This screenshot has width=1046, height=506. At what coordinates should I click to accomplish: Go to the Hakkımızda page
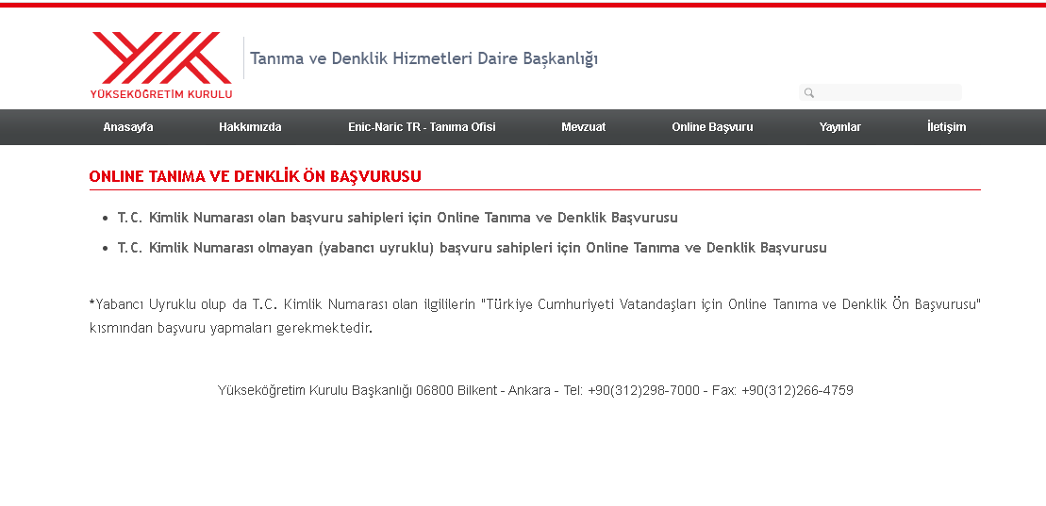(x=250, y=127)
